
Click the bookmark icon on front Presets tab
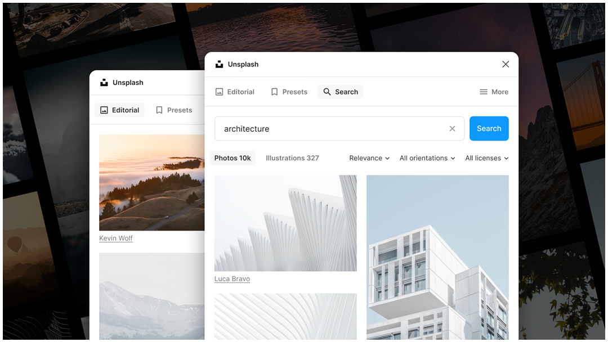pos(275,92)
